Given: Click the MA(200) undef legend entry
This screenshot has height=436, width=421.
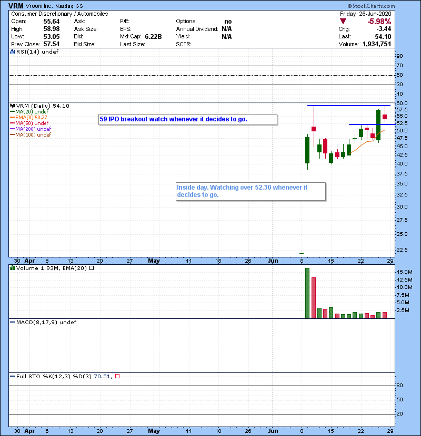Looking at the screenshot, I should (31, 129).
